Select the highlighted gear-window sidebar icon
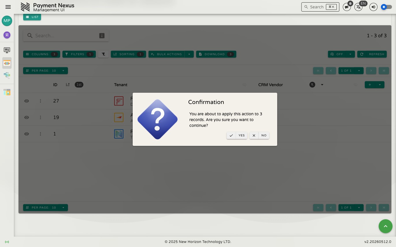The width and height of the screenshot is (396, 247). [x=7, y=63]
